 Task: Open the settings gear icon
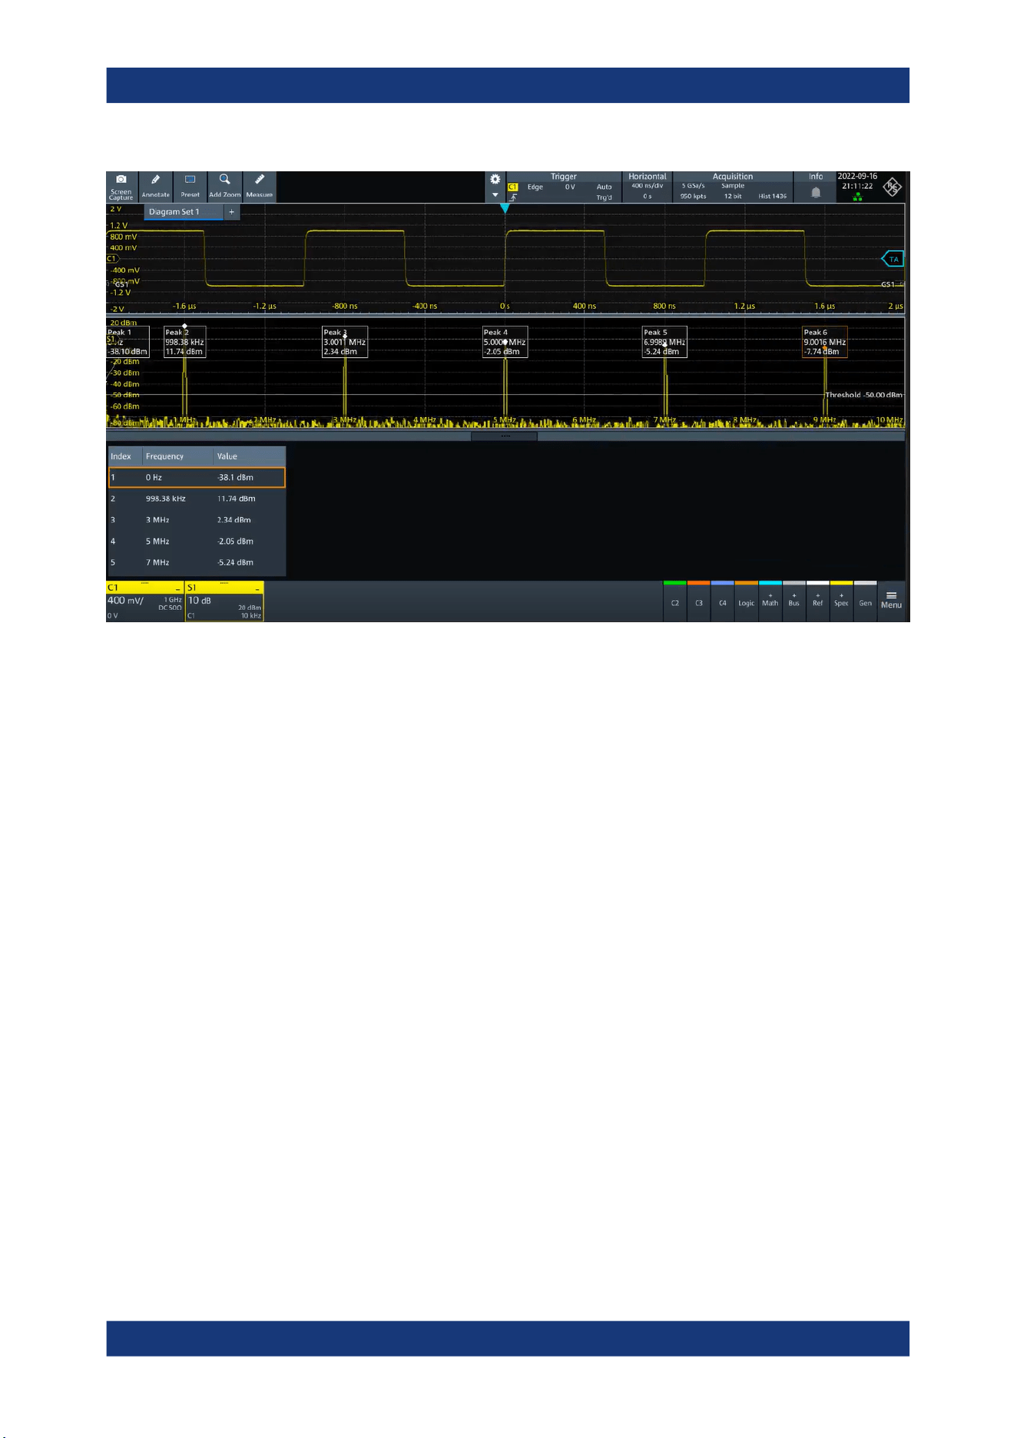pos(495,179)
